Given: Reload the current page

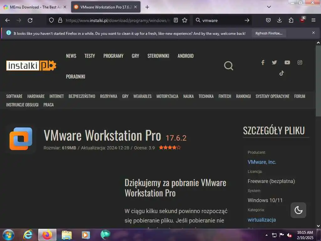Looking at the screenshot, I should 30,20.
